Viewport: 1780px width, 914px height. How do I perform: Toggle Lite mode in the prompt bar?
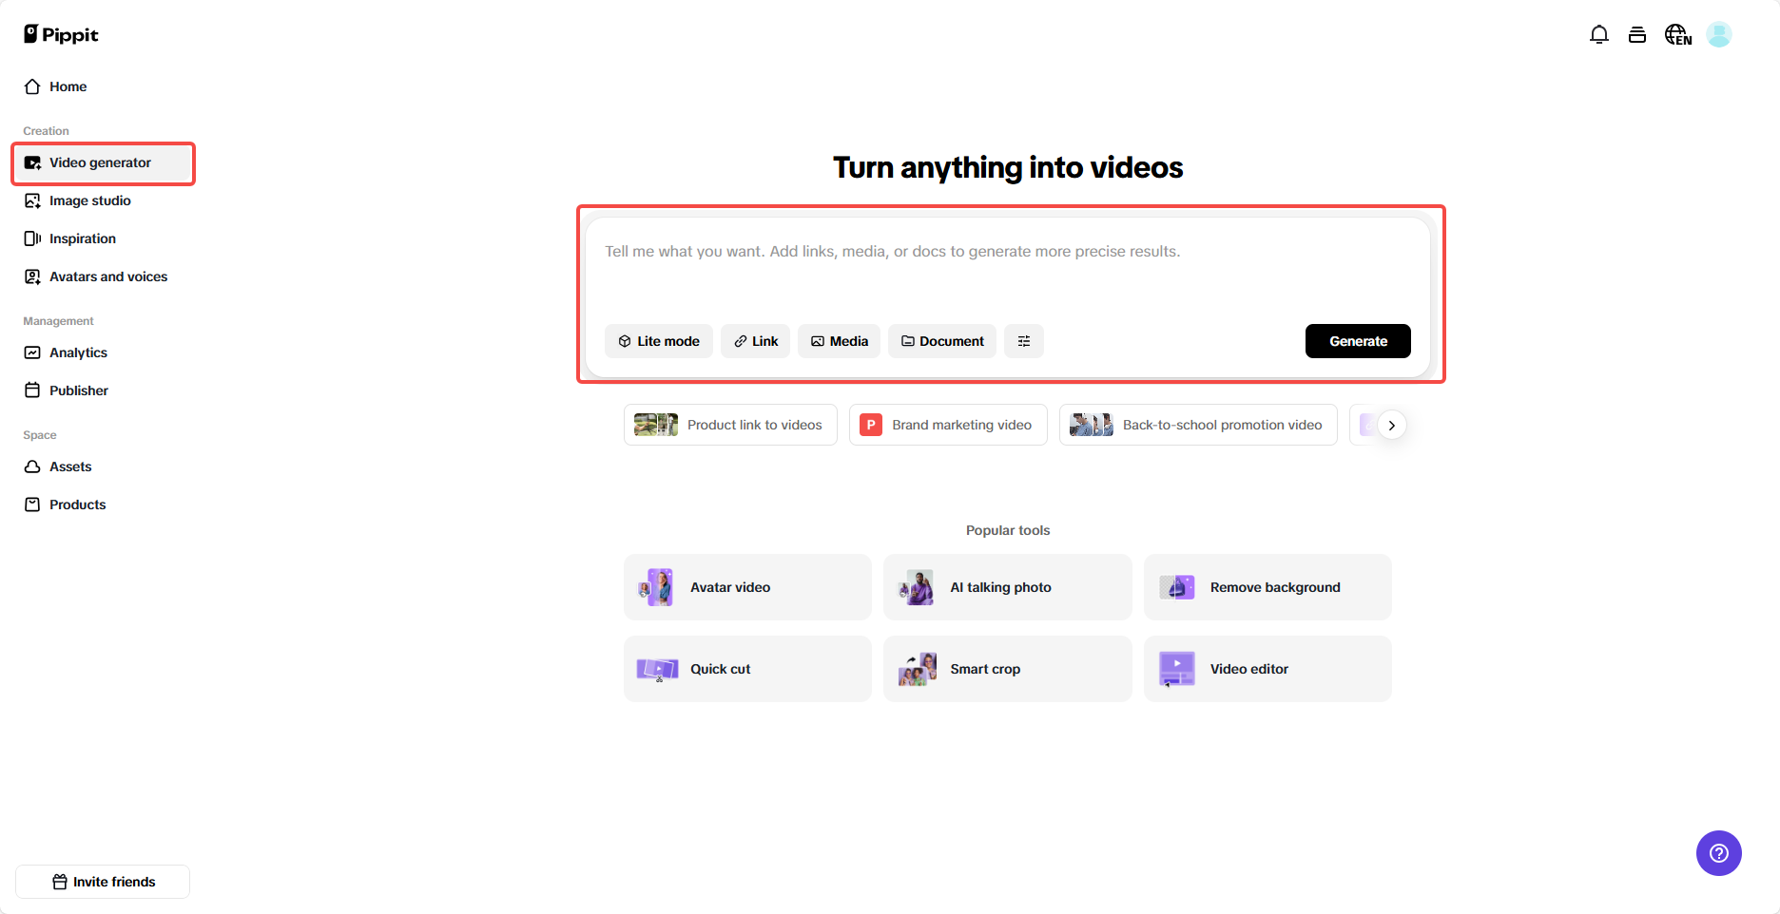pyautogui.click(x=658, y=340)
